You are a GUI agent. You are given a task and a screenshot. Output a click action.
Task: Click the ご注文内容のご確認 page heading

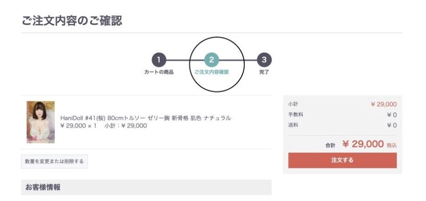click(72, 21)
